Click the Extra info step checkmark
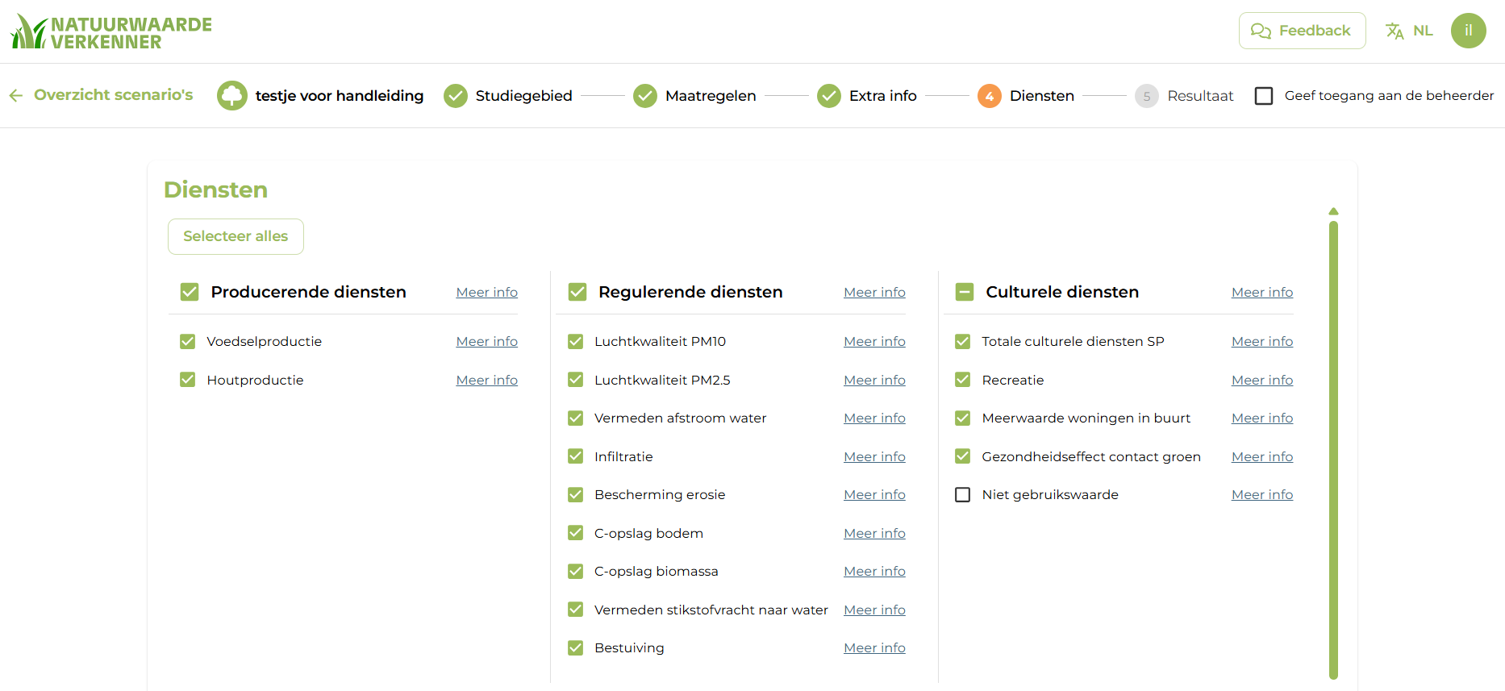 pos(829,96)
